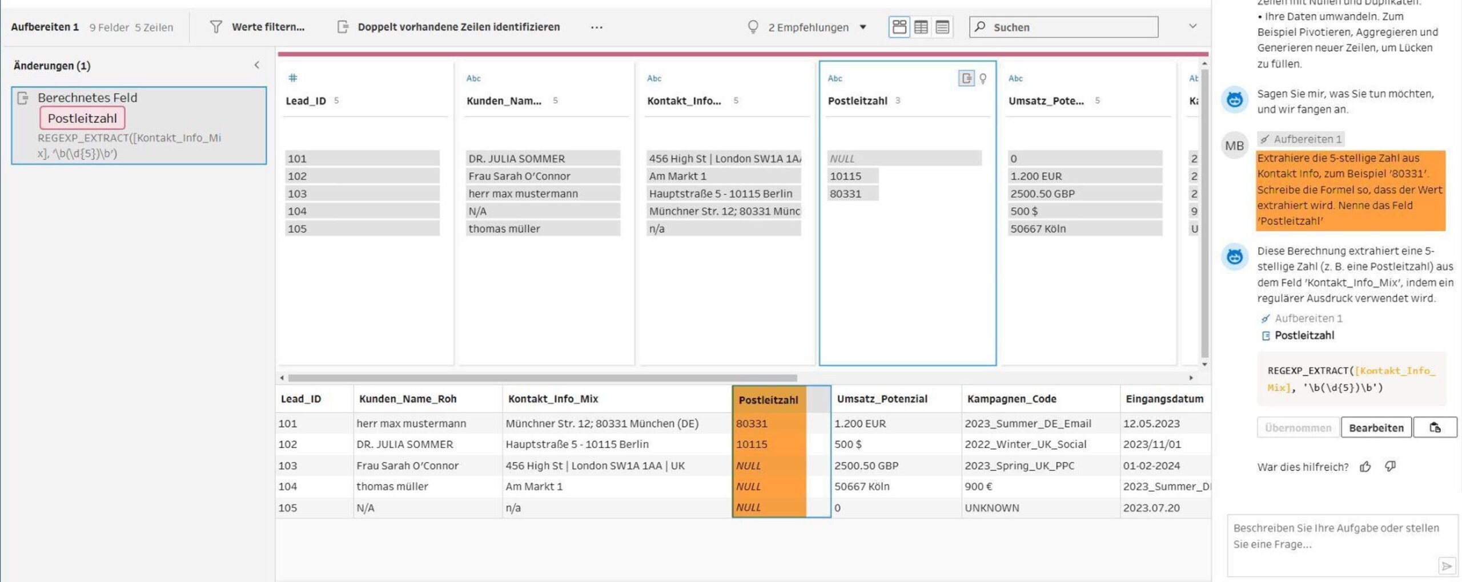This screenshot has height=582, width=1462.
Task: Open the three-dots more options menu
Action: 596,27
